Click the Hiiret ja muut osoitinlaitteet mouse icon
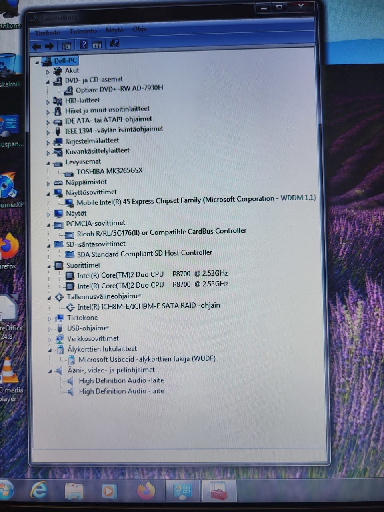 coord(58,110)
